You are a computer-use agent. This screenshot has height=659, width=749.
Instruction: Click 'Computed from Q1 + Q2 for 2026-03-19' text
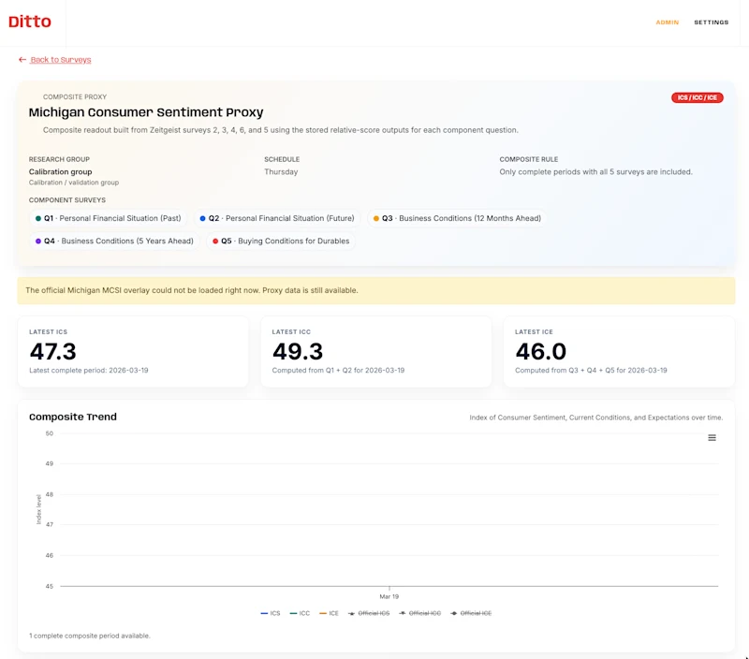(x=338, y=370)
